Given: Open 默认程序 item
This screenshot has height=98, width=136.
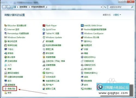Looking at the screenshot, I should pos(10,57).
